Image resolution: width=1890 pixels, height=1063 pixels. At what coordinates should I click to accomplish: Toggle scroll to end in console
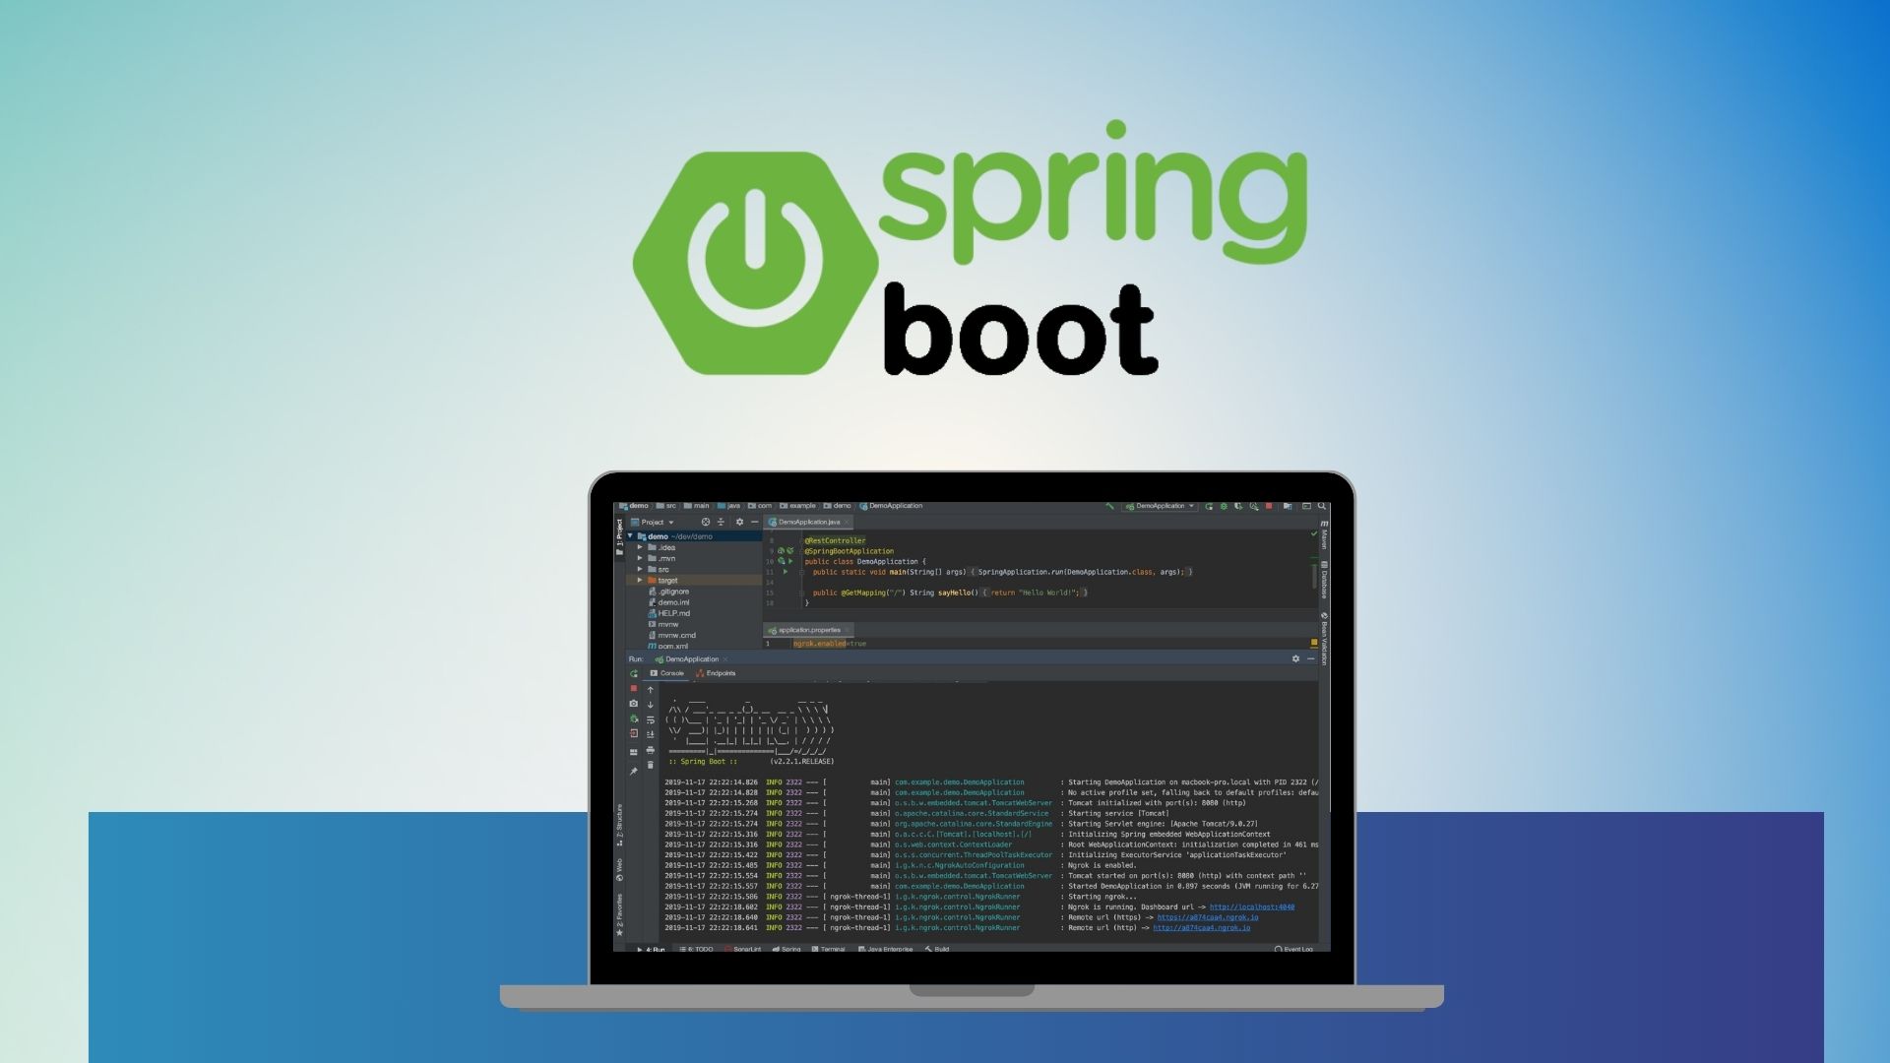point(651,734)
